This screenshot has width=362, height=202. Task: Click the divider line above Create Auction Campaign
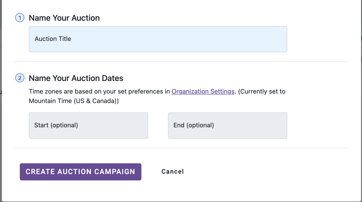(x=181, y=148)
